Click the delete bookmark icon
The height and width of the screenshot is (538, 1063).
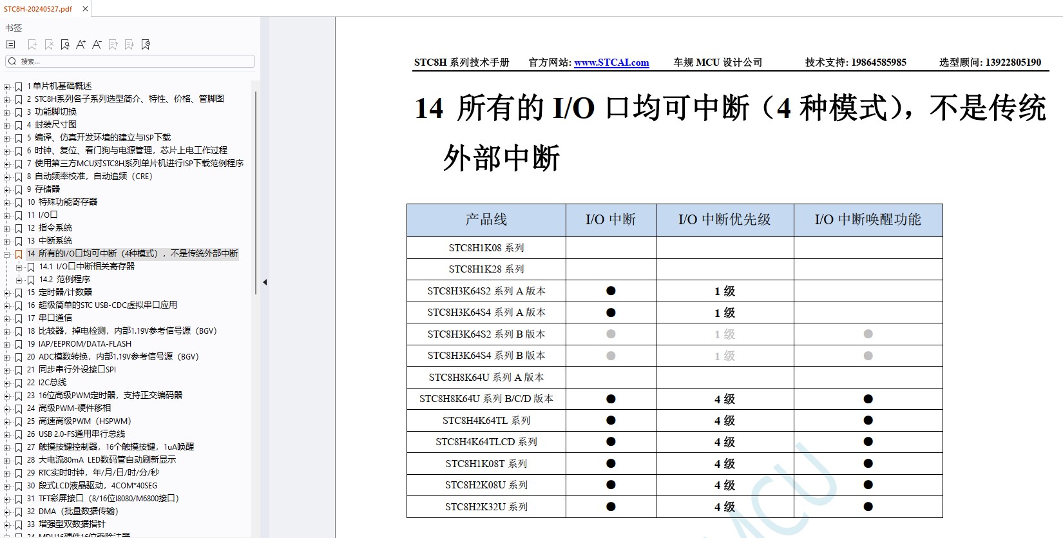pyautogui.click(x=49, y=44)
